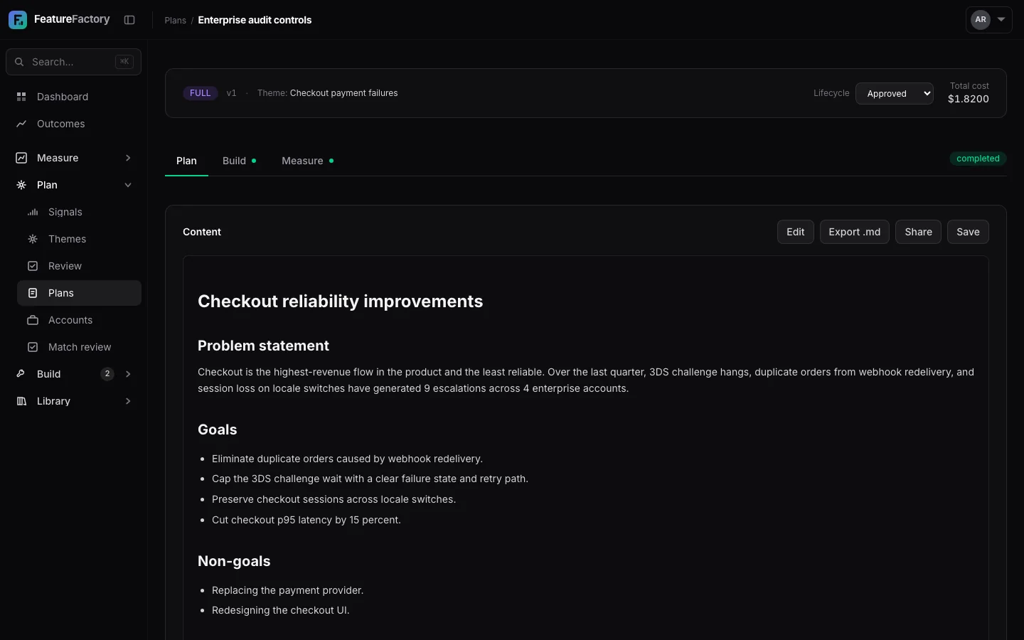Click the Match review check icon

[x=33, y=347]
